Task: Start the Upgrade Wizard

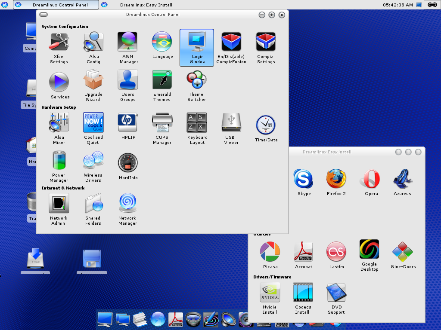Action: tap(93, 86)
